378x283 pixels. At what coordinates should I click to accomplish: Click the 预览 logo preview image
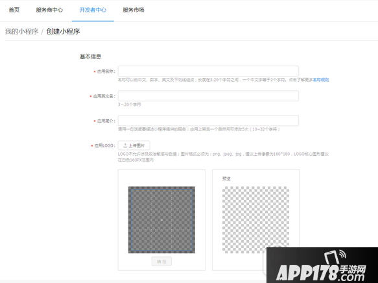pyautogui.click(x=255, y=220)
